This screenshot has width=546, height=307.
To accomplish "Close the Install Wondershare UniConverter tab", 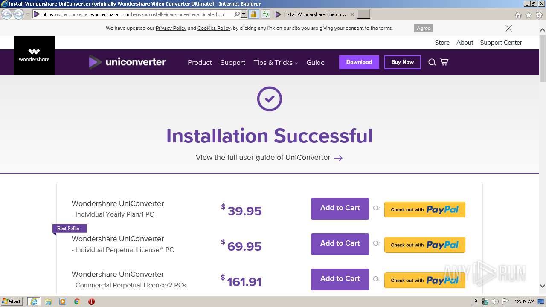I will pyautogui.click(x=352, y=14).
